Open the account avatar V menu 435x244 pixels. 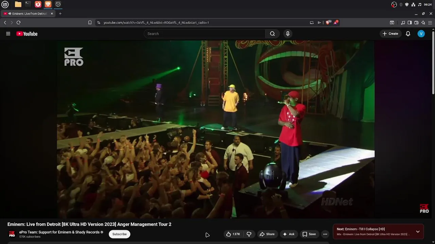[421, 34]
